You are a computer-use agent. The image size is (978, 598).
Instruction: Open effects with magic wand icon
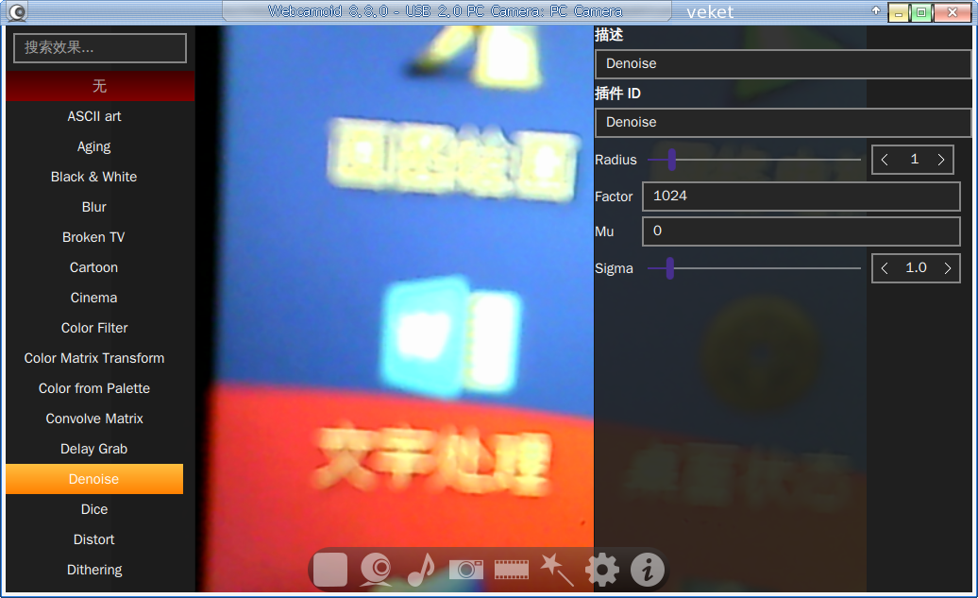pyautogui.click(x=556, y=570)
